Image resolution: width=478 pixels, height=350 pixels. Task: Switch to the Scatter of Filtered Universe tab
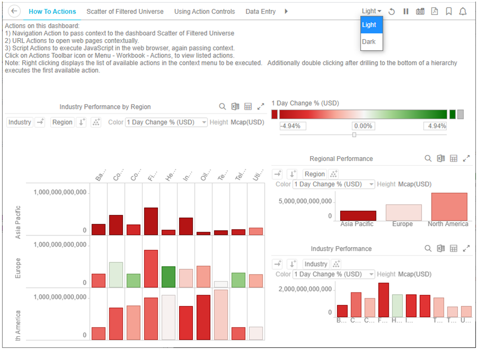pyautogui.click(x=125, y=11)
